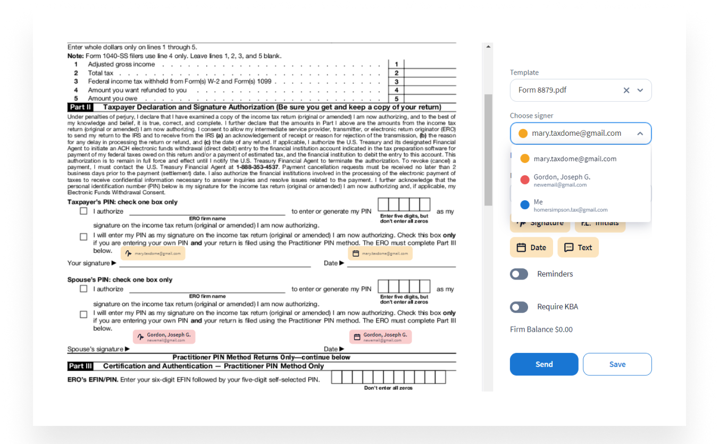
Task: Select mary.taxdome date field on document
Action: coord(380,253)
